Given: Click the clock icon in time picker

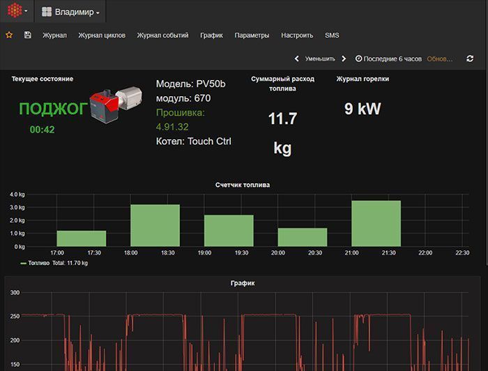Looking at the screenshot, I should click(358, 59).
